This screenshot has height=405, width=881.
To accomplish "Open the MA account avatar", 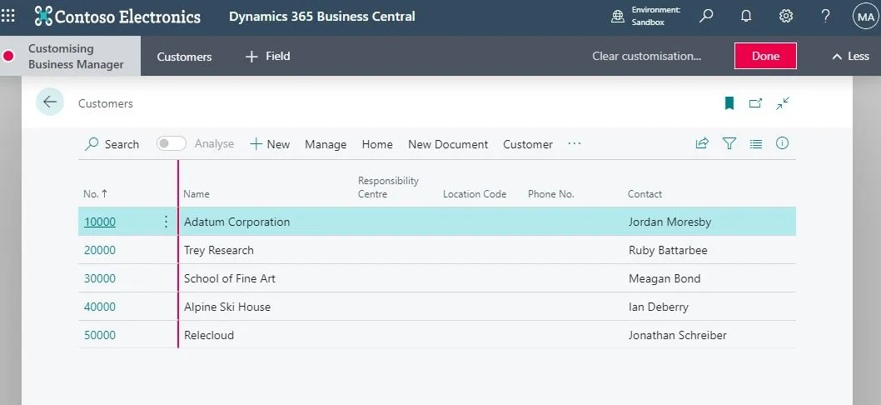I will coord(865,17).
